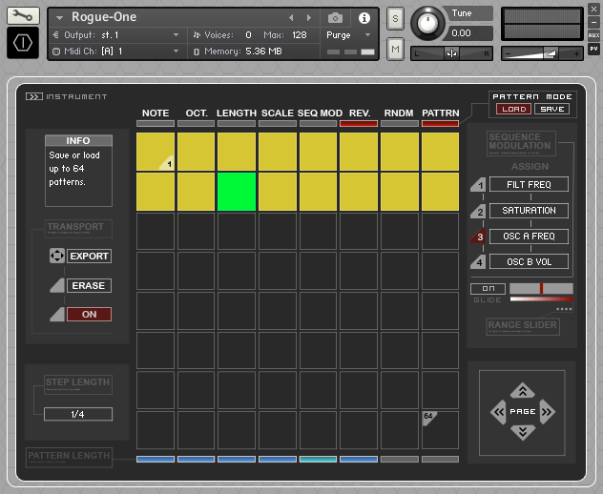
Task: Click the pattern mode SAVE button
Action: tap(551, 109)
